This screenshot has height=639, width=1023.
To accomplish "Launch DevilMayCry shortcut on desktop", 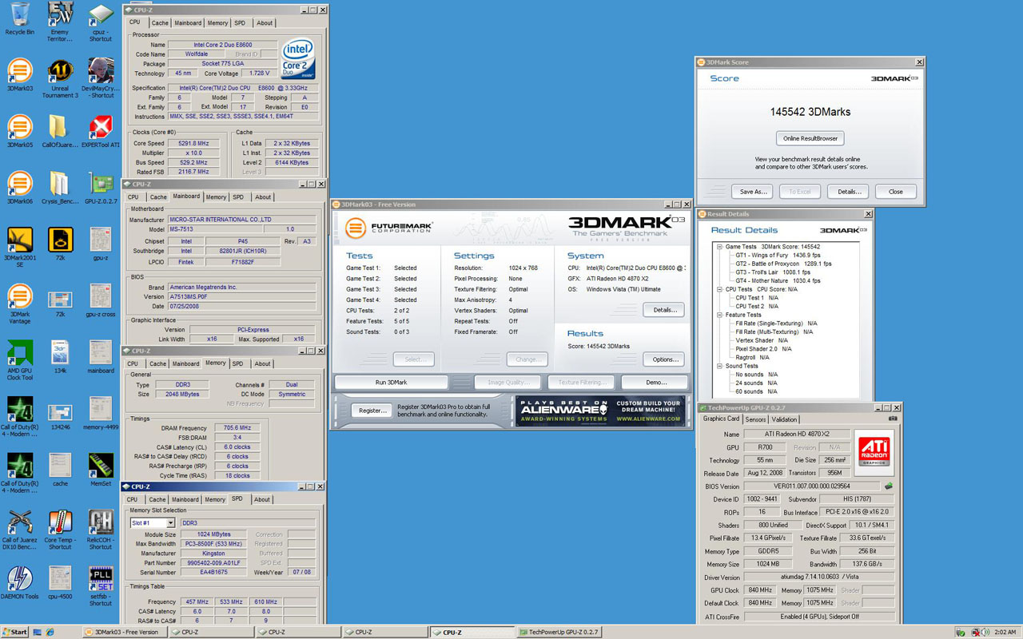I will [x=101, y=78].
